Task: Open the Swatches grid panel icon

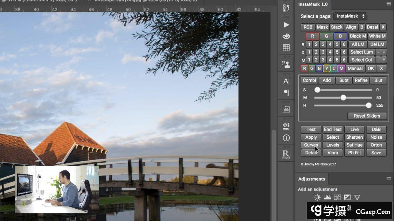Action: pos(286,48)
